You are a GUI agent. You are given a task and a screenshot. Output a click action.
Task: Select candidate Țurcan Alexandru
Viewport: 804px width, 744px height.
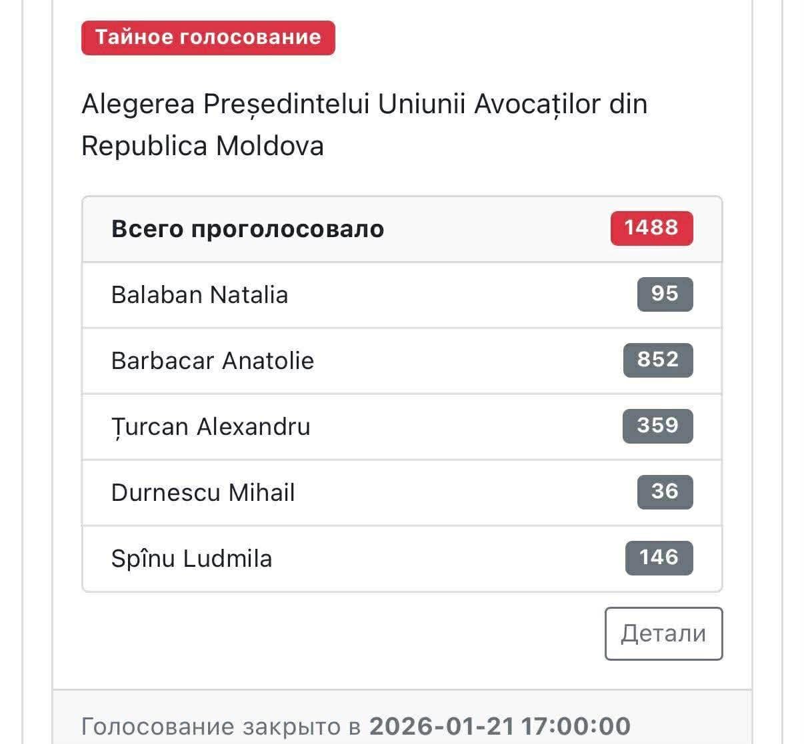click(211, 426)
